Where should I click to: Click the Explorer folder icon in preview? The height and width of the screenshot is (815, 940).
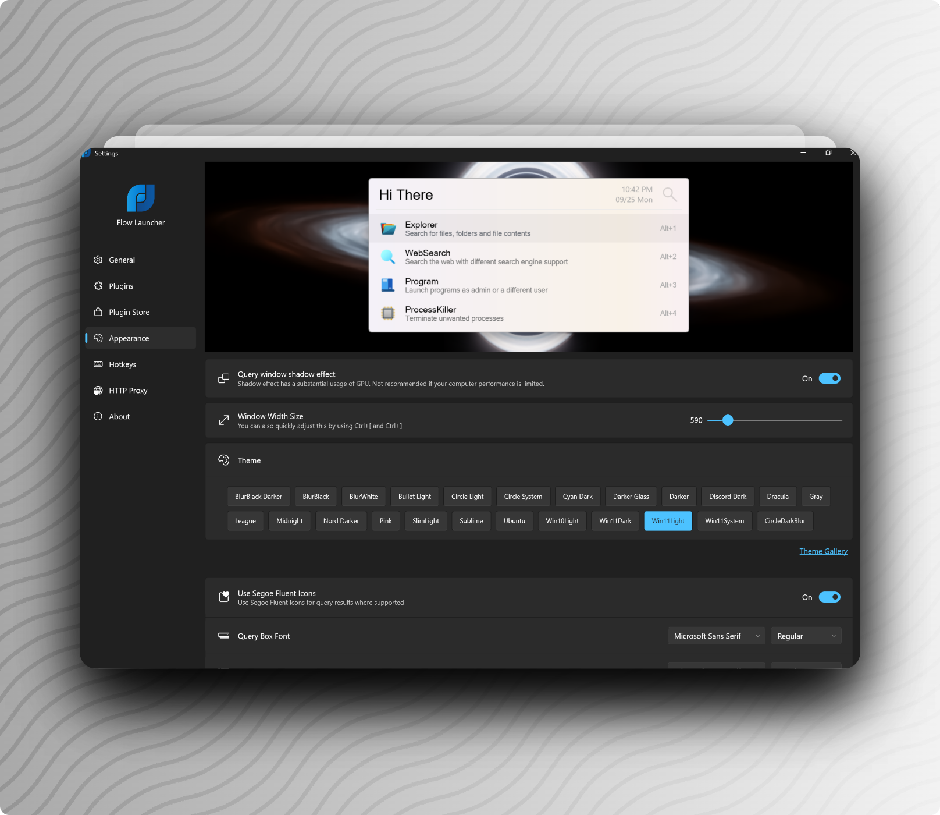click(388, 228)
